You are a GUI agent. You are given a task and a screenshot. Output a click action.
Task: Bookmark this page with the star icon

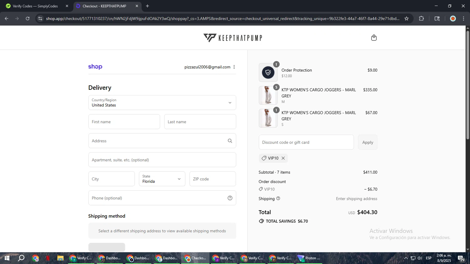tap(406, 18)
